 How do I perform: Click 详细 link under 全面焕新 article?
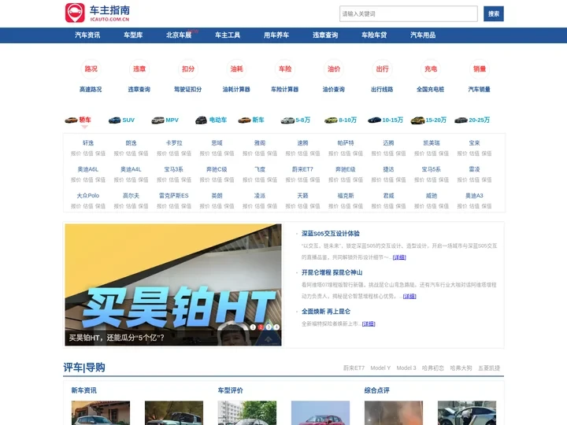coord(369,323)
